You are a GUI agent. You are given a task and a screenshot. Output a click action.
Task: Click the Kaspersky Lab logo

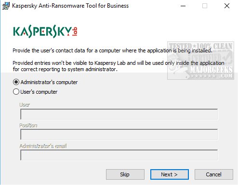click(x=45, y=31)
